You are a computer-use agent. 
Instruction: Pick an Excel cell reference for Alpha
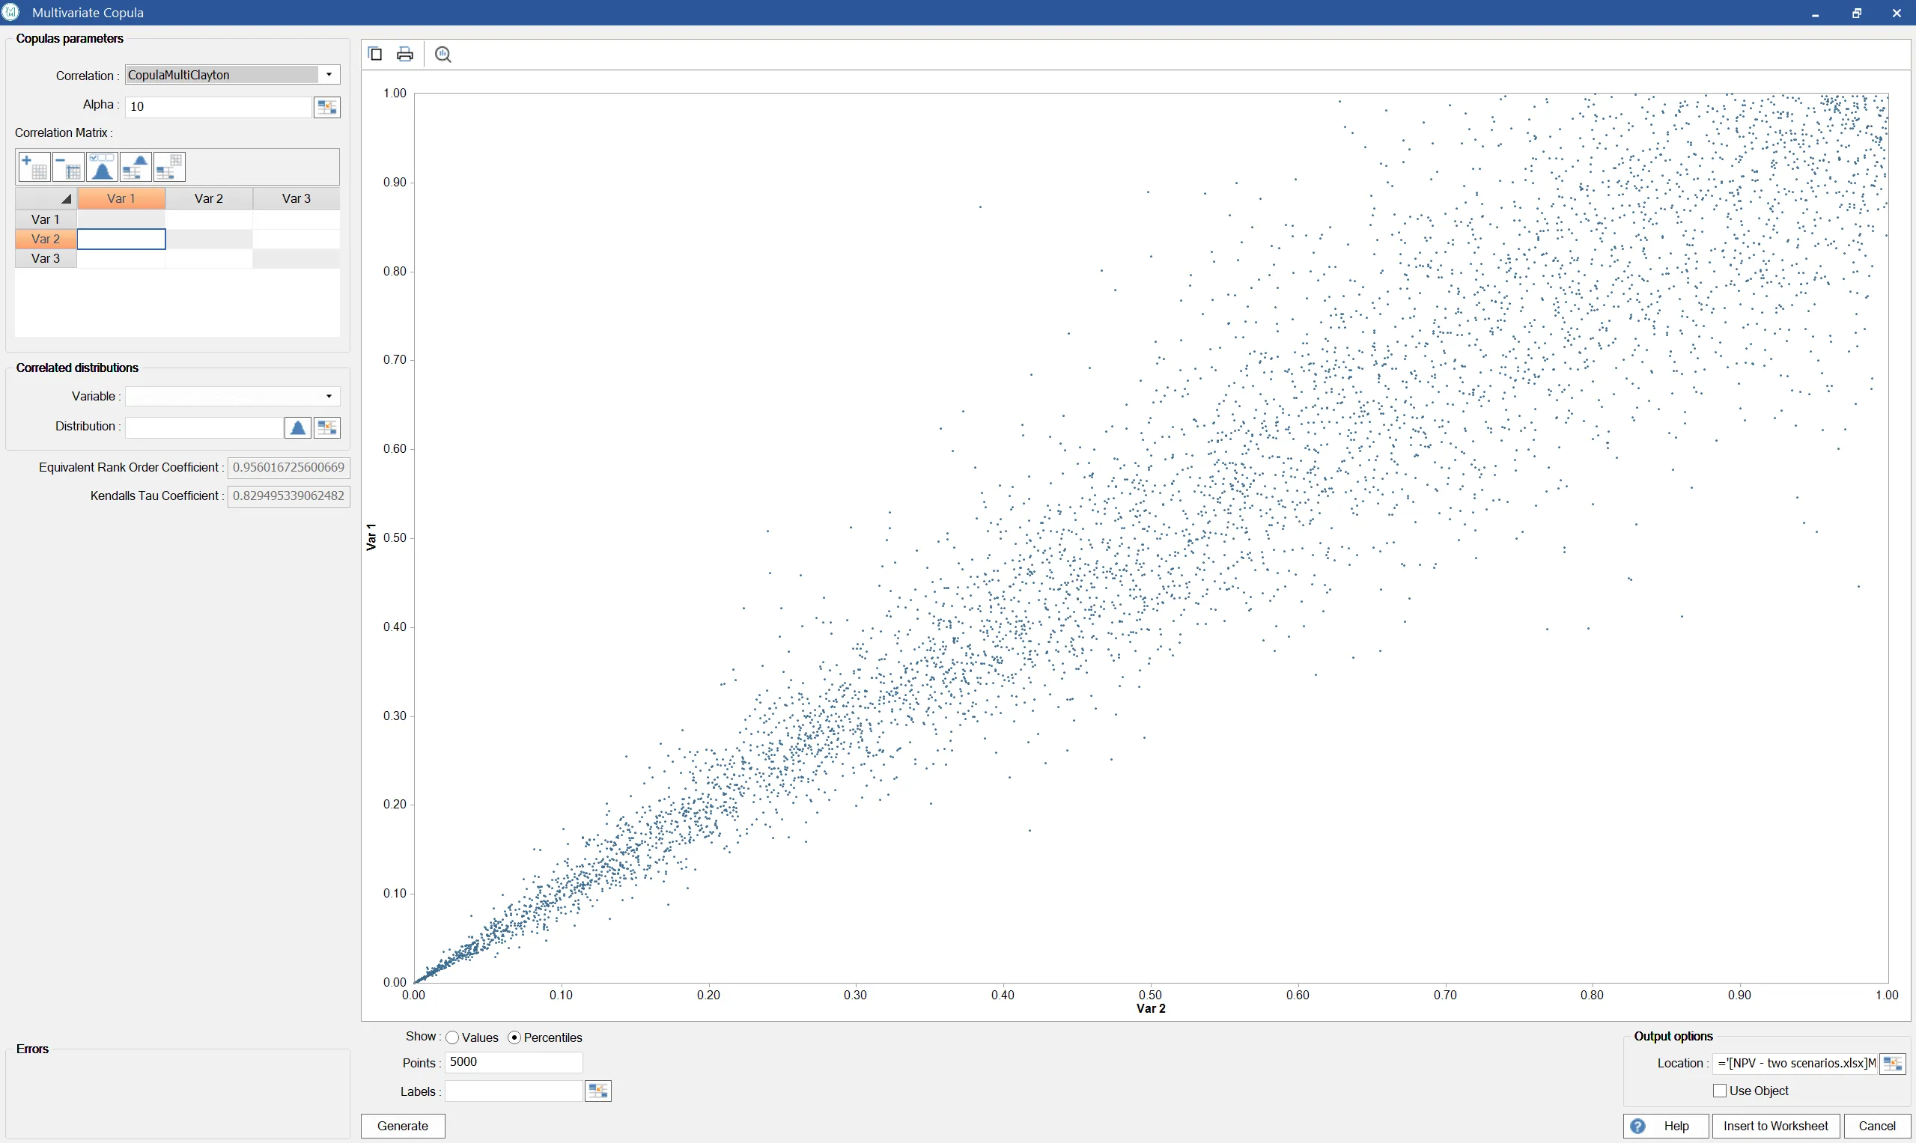[327, 106]
